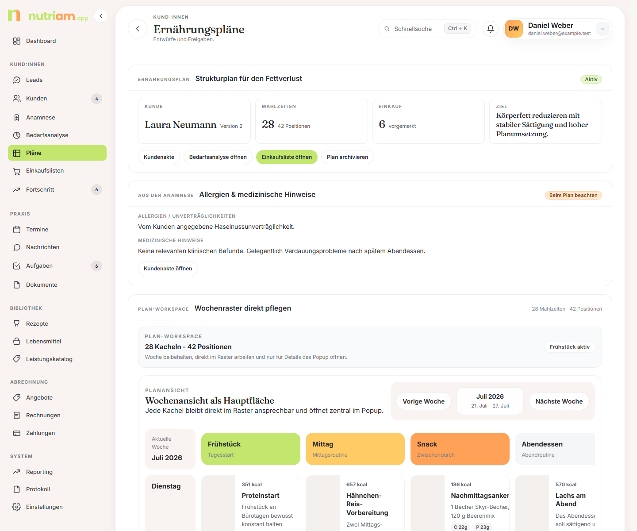
Task: Click the Kundenakte button
Action: 159,157
